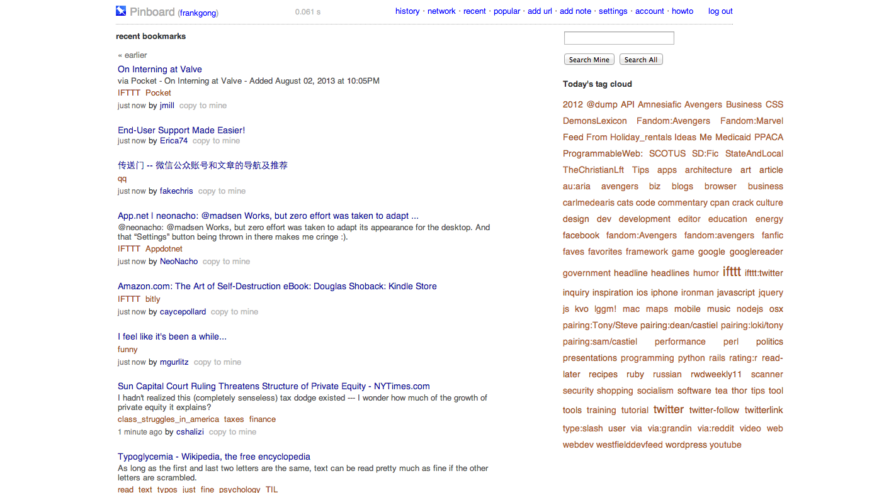Open the Art of Self-Destruction Amazon bookmark

(277, 286)
